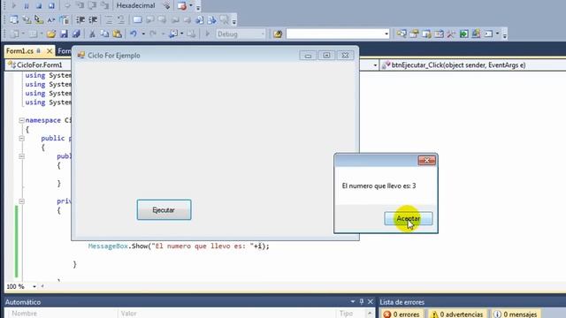
Task: Toggle the 0 advertencias filter
Action: click(457, 314)
